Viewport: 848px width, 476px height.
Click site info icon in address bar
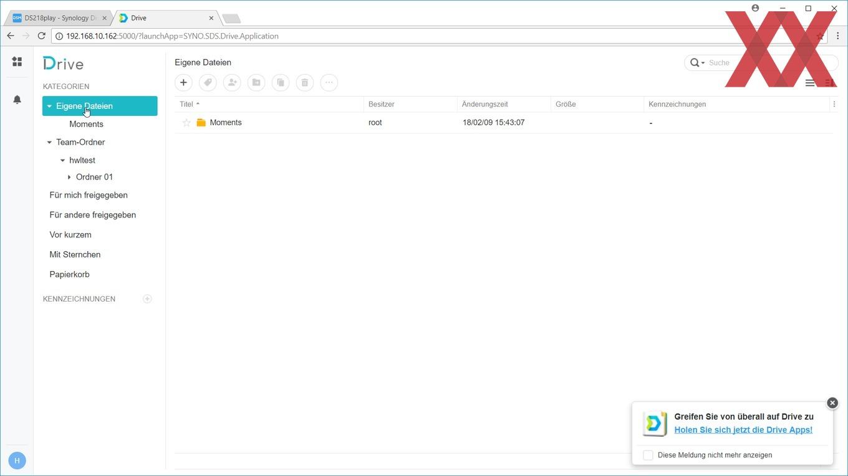pos(59,36)
